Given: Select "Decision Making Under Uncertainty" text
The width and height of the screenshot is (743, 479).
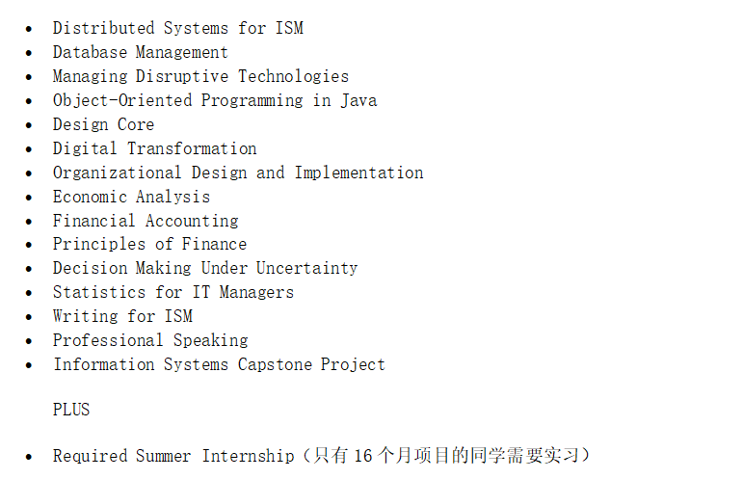Looking at the screenshot, I should 204,269.
